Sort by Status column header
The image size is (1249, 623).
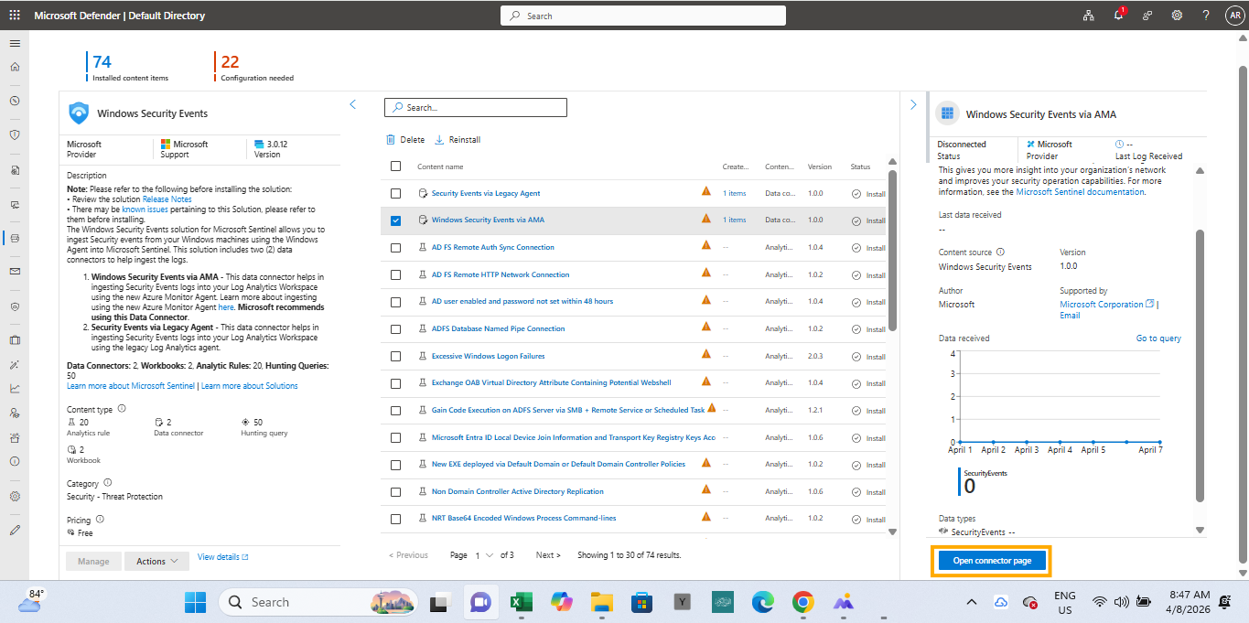pos(860,166)
